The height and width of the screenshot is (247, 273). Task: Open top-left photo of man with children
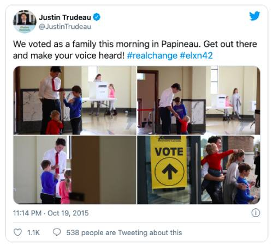coord(75,100)
